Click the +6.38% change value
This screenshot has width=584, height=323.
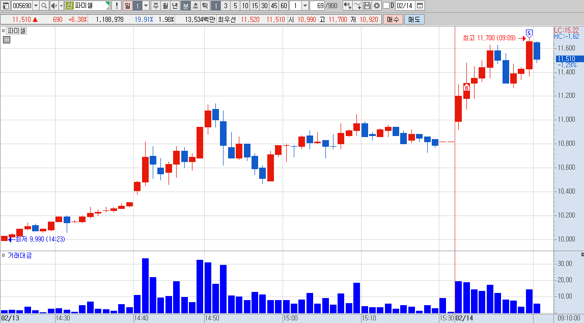pyautogui.click(x=77, y=19)
